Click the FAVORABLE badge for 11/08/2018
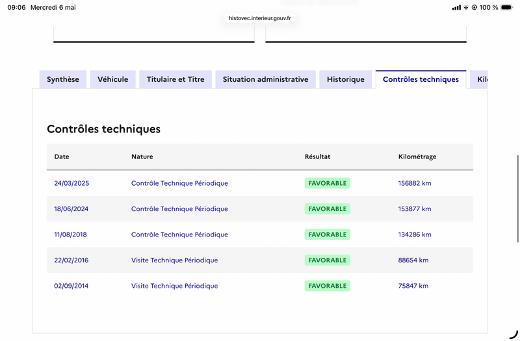The height and width of the screenshot is (341, 520). [328, 234]
